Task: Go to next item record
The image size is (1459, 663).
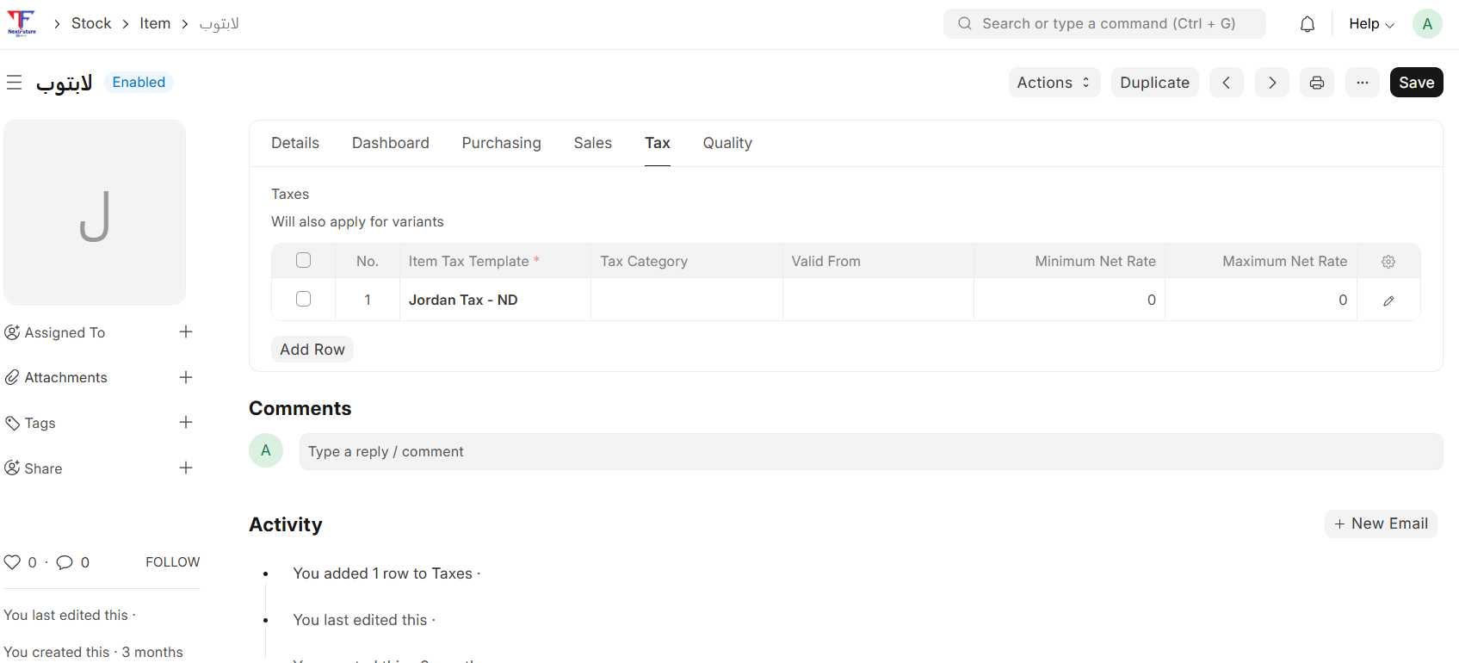Action: pos(1271,83)
